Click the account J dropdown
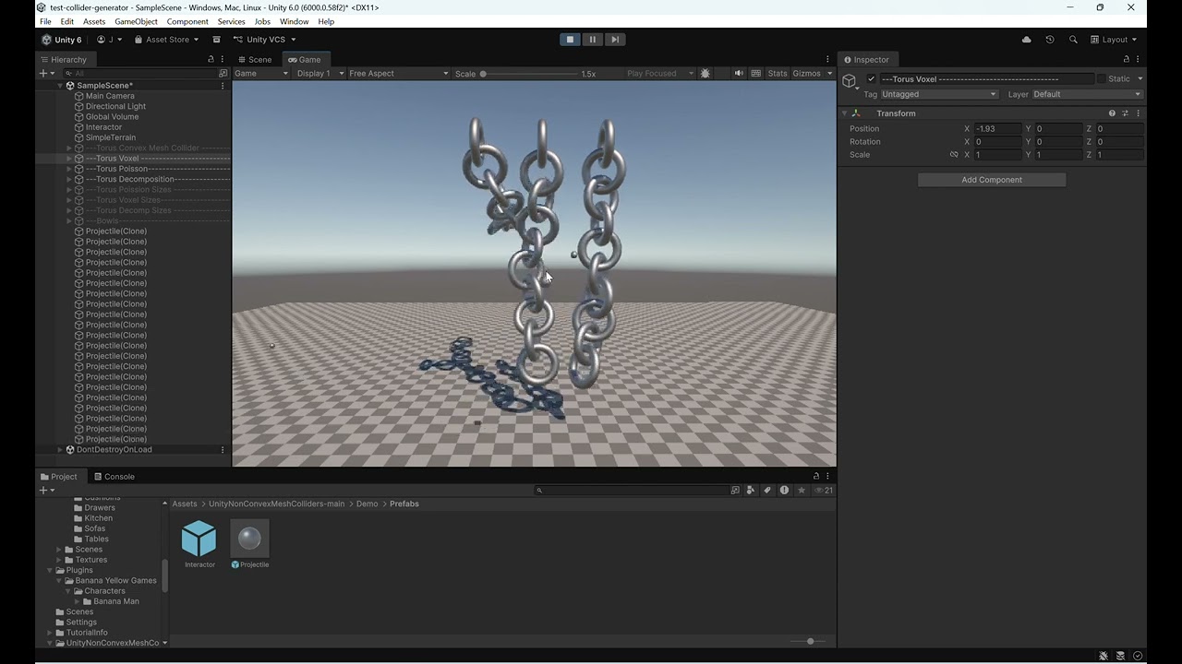The height and width of the screenshot is (664, 1182). click(108, 40)
